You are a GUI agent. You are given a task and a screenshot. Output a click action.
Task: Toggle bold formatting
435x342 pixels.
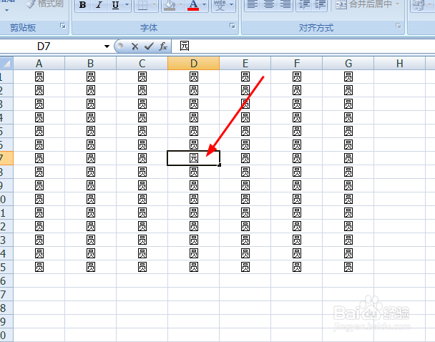point(83,5)
